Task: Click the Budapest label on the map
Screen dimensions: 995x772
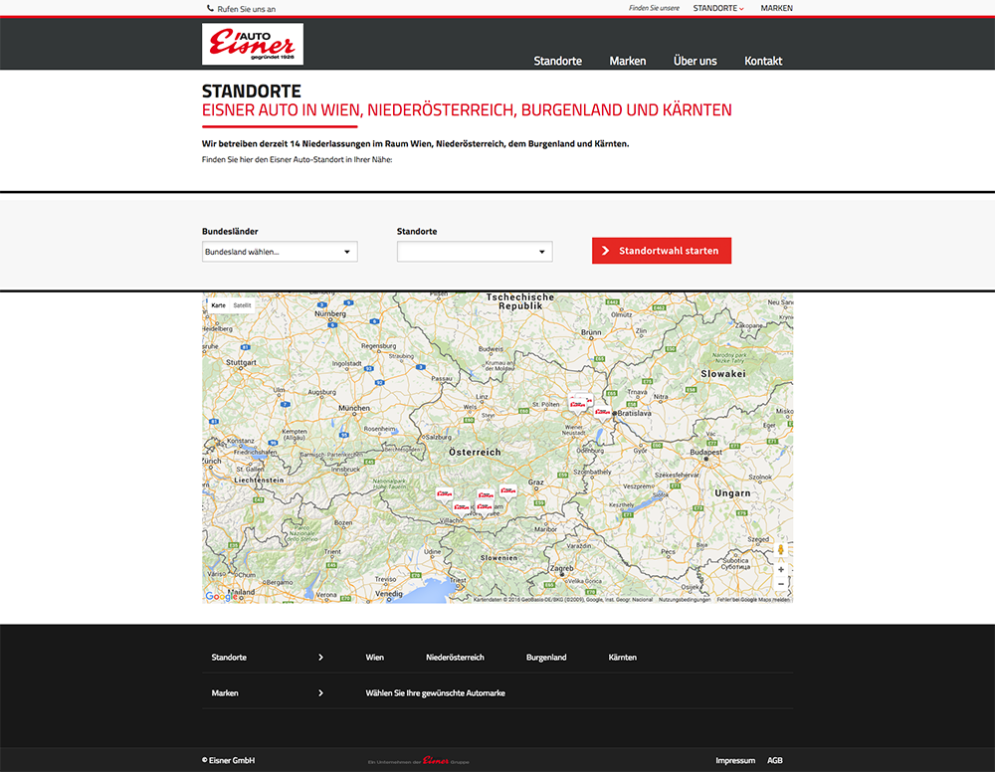Action: 705,453
